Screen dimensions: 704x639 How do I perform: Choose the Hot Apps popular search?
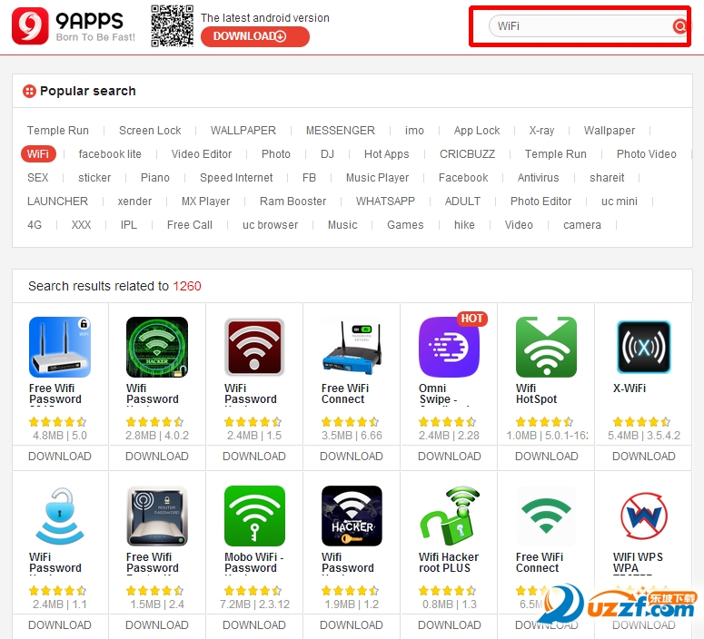(x=387, y=154)
